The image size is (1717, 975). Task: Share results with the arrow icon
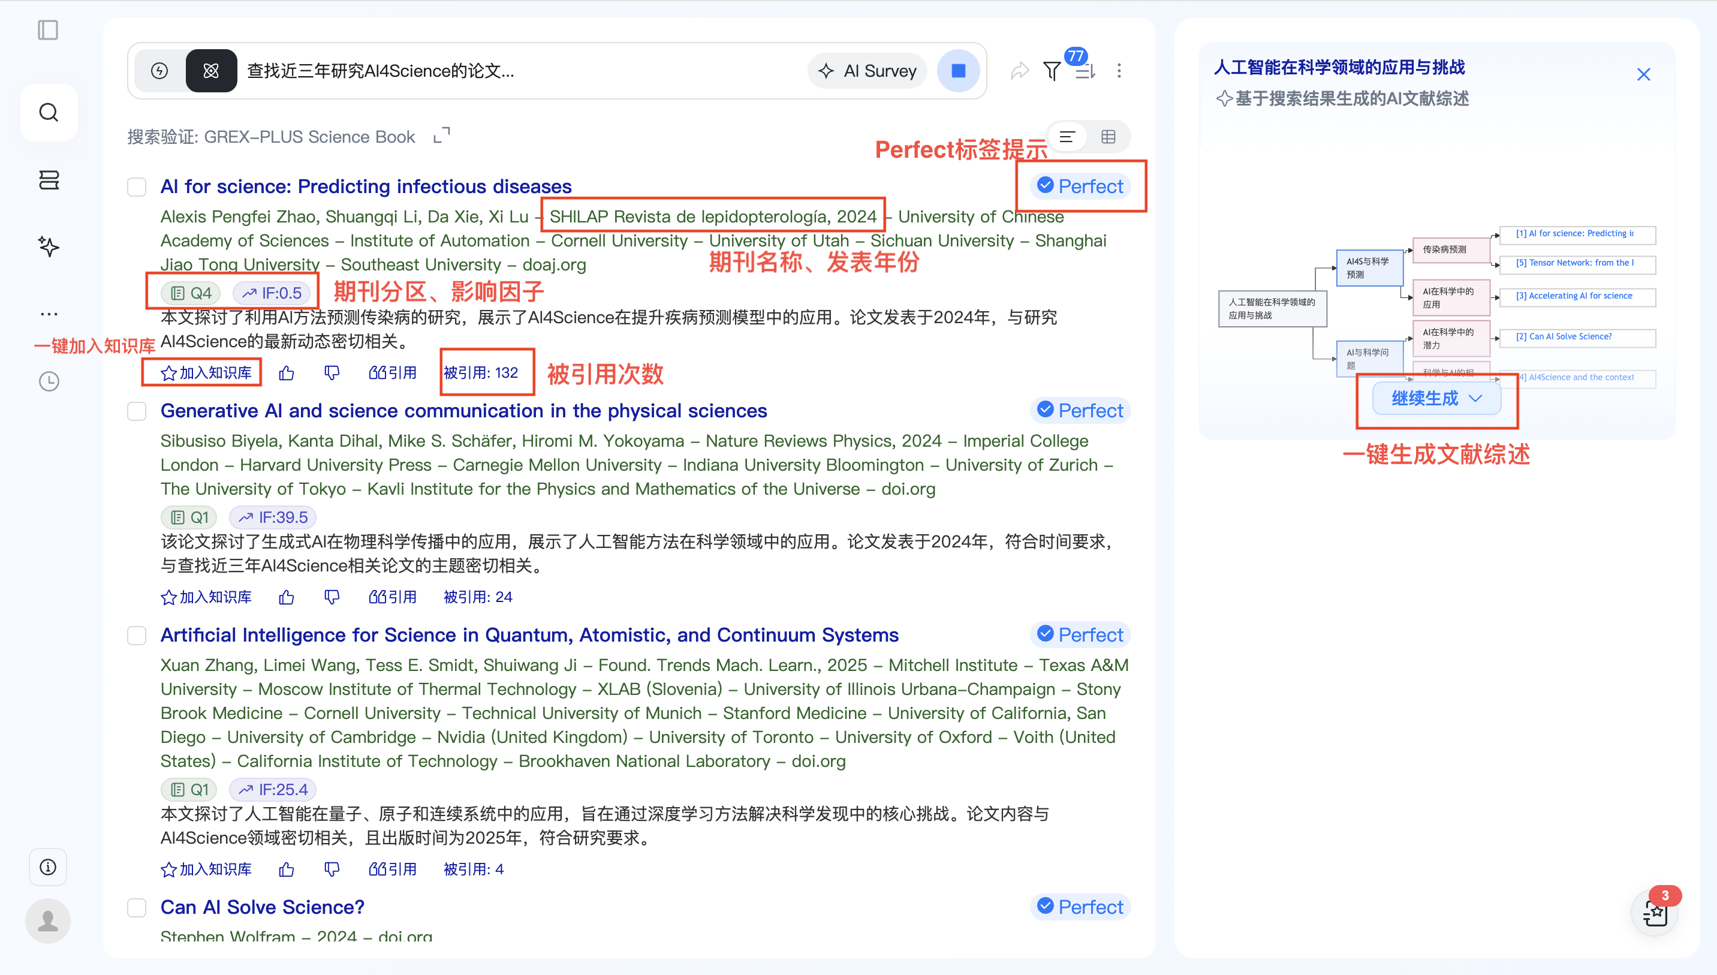(1020, 70)
